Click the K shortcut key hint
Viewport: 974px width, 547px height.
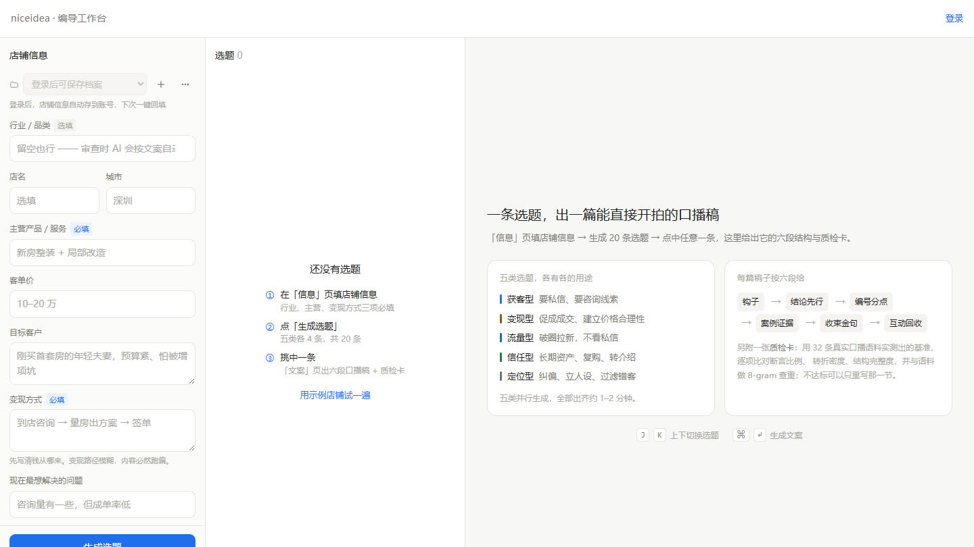click(x=659, y=435)
